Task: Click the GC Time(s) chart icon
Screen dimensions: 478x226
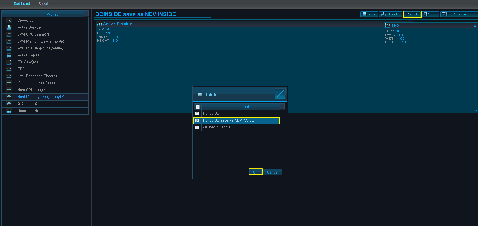Action: (9, 104)
